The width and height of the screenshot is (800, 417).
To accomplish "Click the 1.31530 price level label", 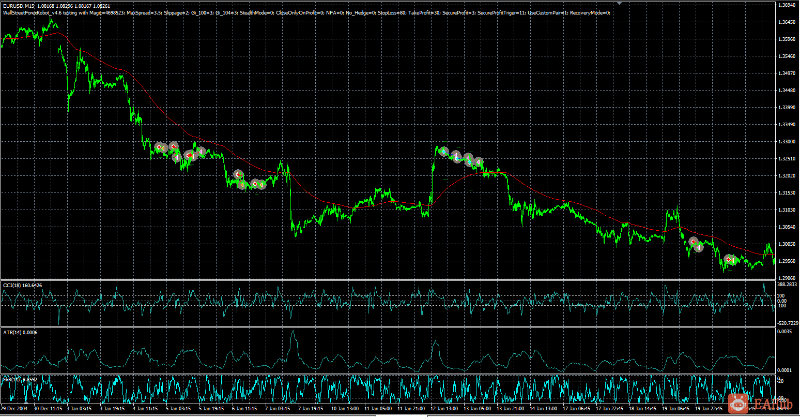I will coord(786,193).
